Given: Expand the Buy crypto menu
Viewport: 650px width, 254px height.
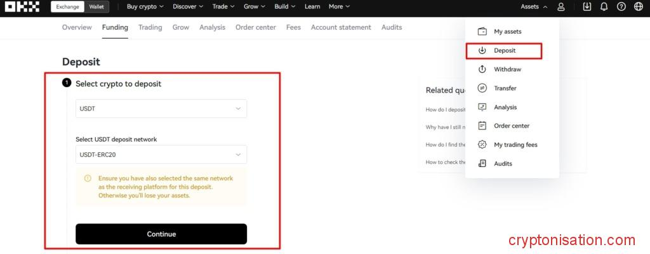Looking at the screenshot, I should pyautogui.click(x=145, y=7).
